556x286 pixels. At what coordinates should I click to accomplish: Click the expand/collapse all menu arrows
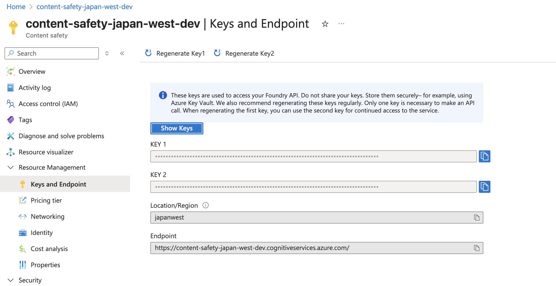pyautogui.click(x=107, y=53)
